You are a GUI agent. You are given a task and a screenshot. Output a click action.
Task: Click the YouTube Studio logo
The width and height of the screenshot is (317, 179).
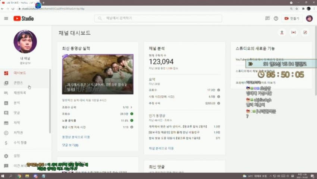pos(23,18)
